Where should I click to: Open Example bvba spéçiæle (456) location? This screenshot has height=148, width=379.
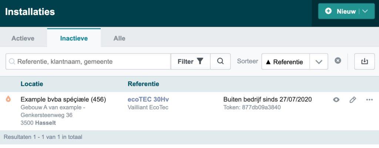pos(63,99)
